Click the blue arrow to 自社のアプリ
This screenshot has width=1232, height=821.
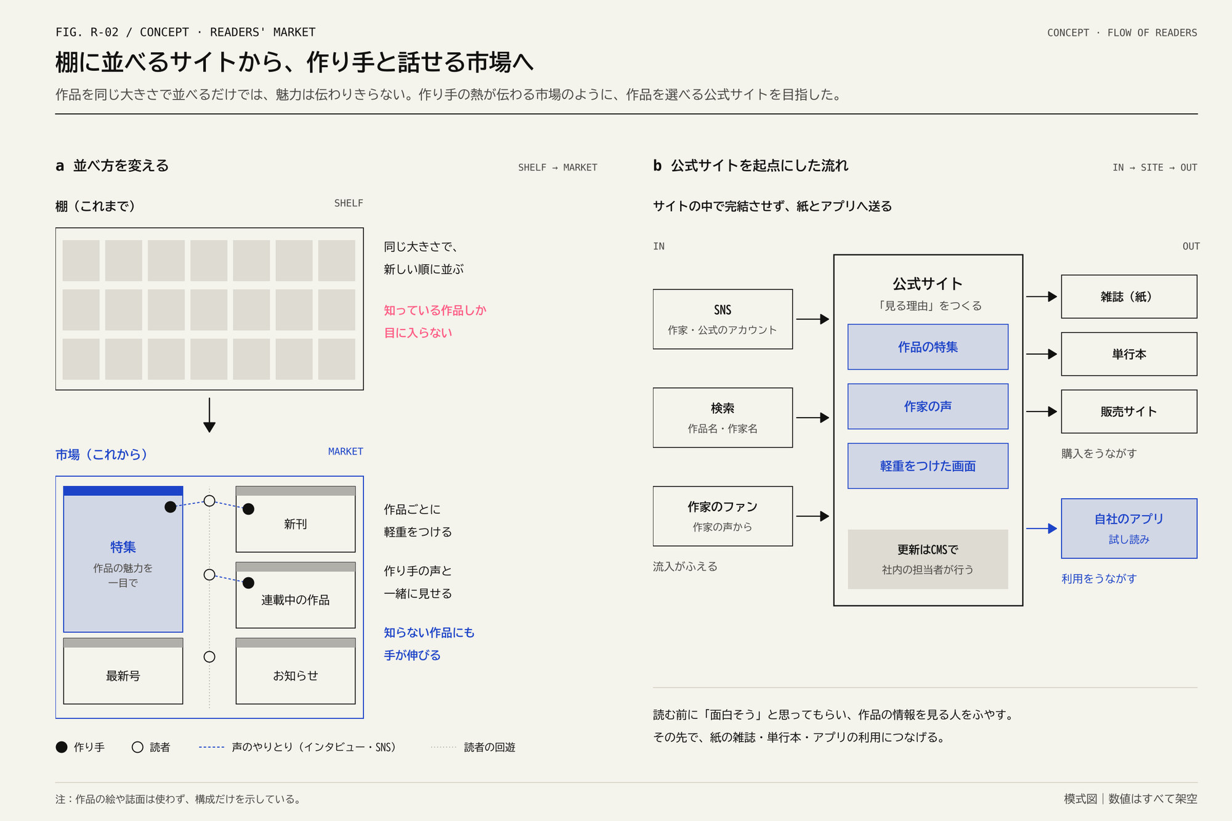[1042, 528]
